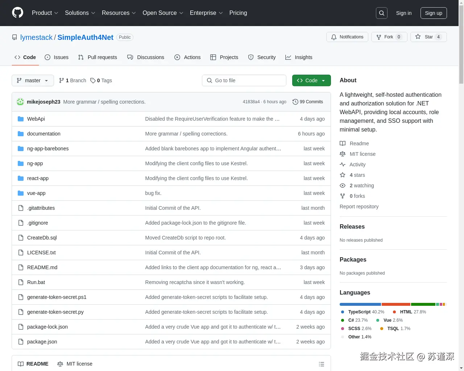The height and width of the screenshot is (371, 464).
Task: Click the CreateDb.sql file icon
Action: 21,238
